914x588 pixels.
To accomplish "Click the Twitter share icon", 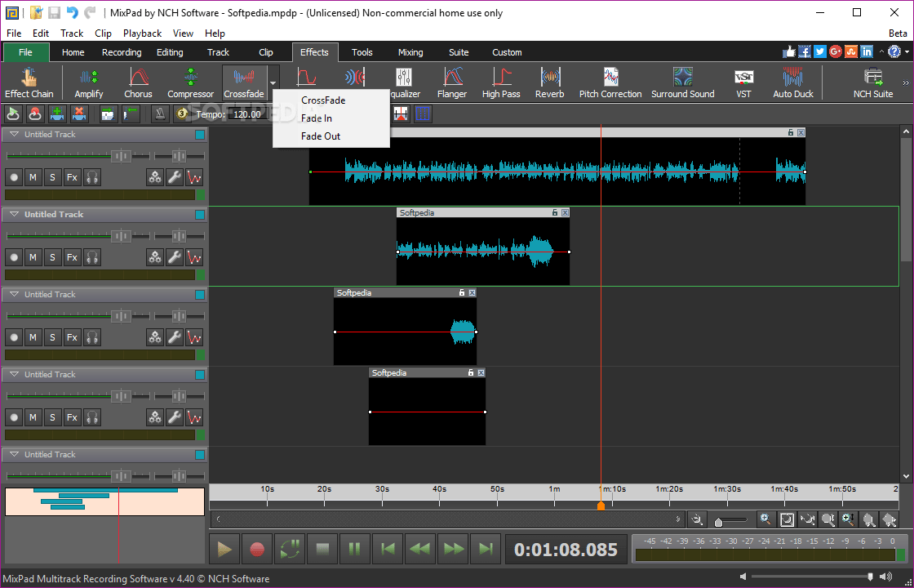I will 820,52.
